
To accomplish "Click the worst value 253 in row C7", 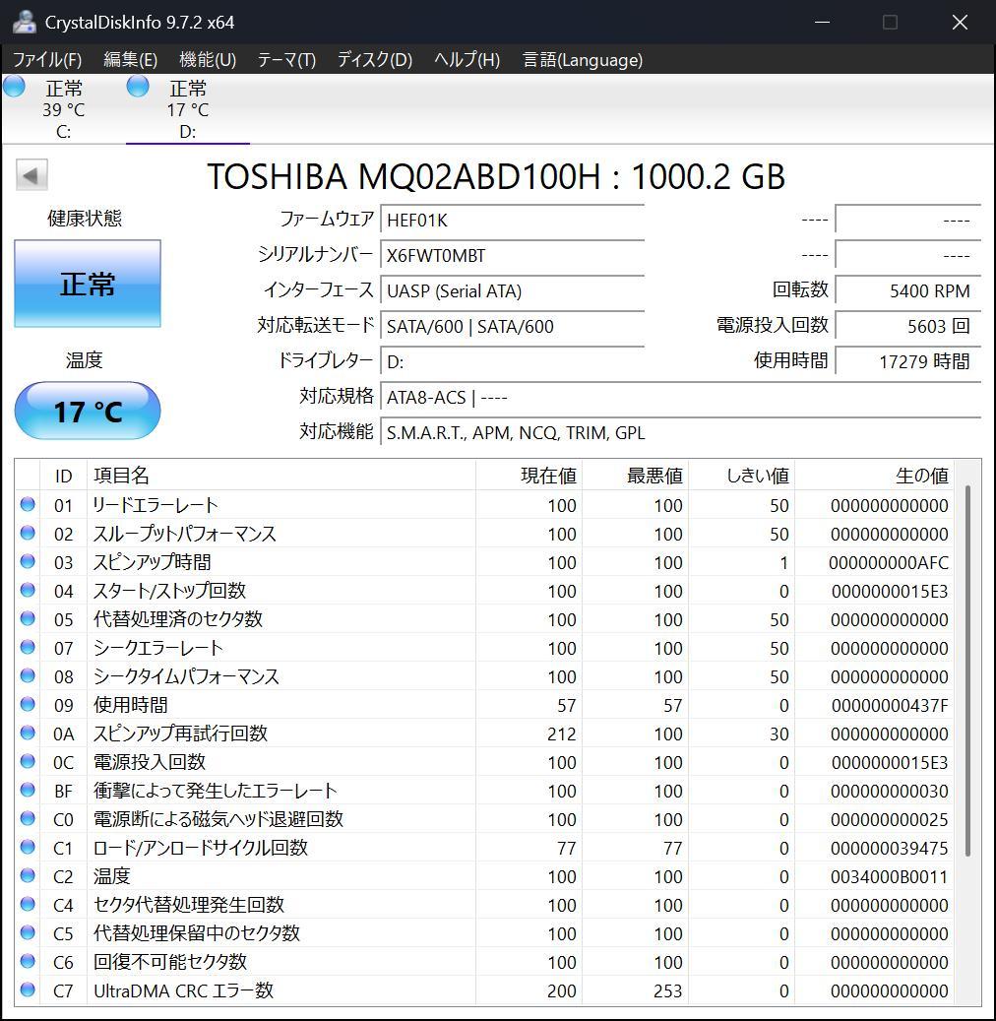I will (x=668, y=990).
